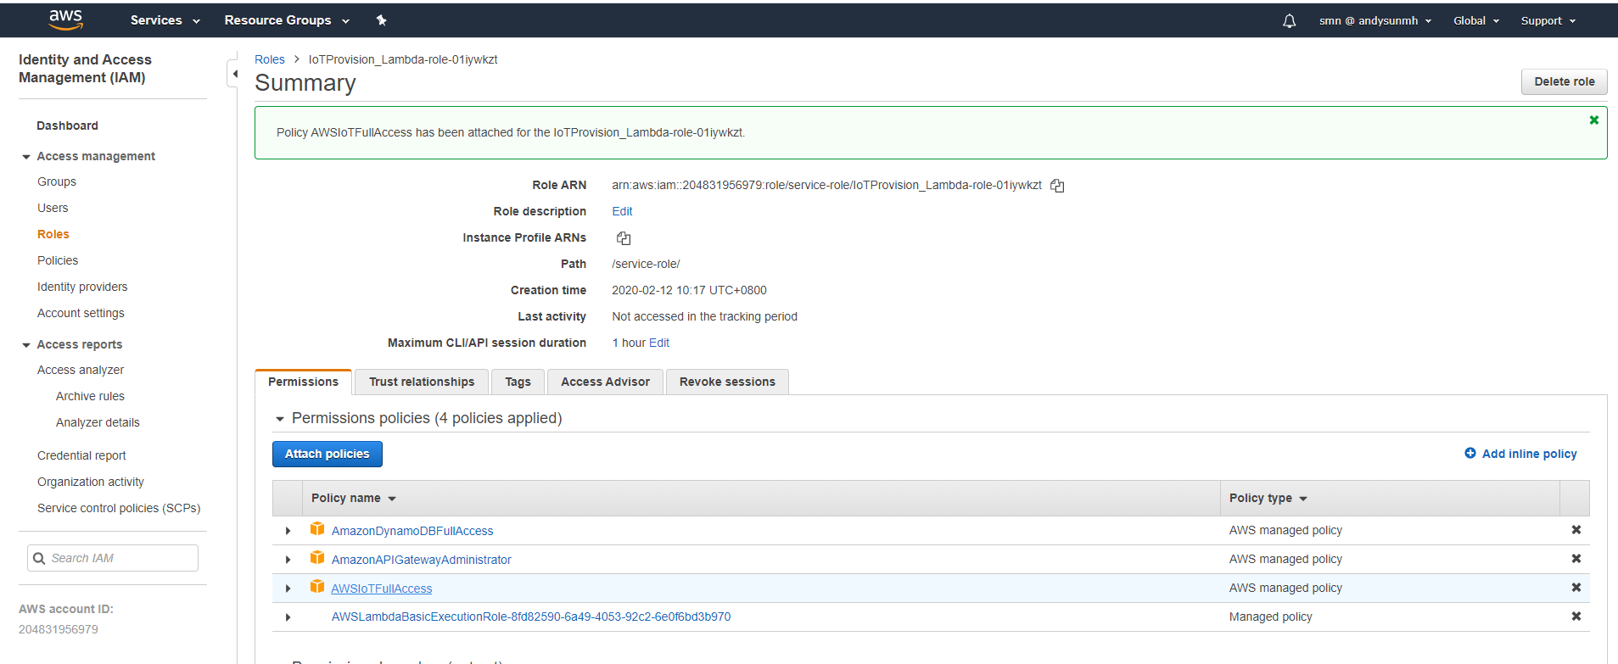Open the AmazonDynamoDBFullAccess policy link
Image resolution: width=1618 pixels, height=664 pixels.
coord(412,531)
